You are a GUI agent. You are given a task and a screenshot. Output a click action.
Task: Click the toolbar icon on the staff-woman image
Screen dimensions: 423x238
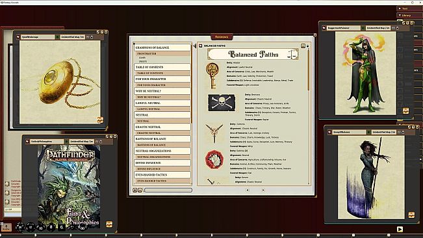pyautogui.click(x=411, y=215)
